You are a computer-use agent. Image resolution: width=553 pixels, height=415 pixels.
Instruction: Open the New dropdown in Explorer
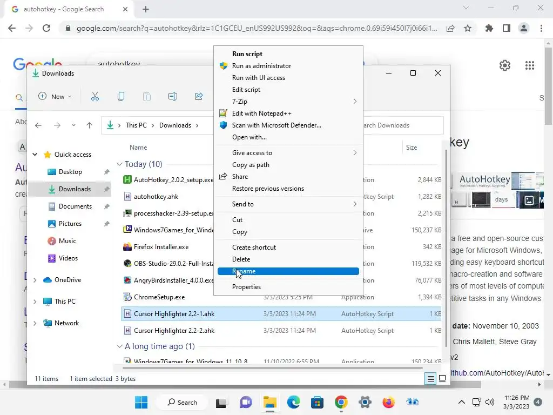(55, 96)
